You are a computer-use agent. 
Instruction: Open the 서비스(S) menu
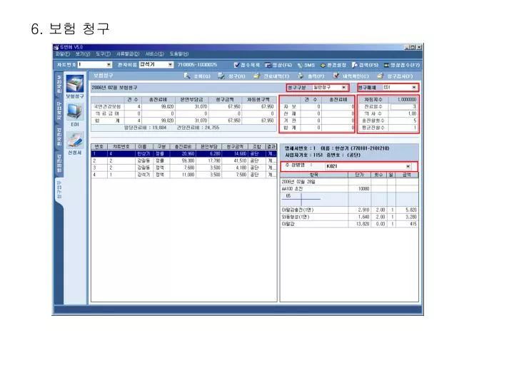154,54
